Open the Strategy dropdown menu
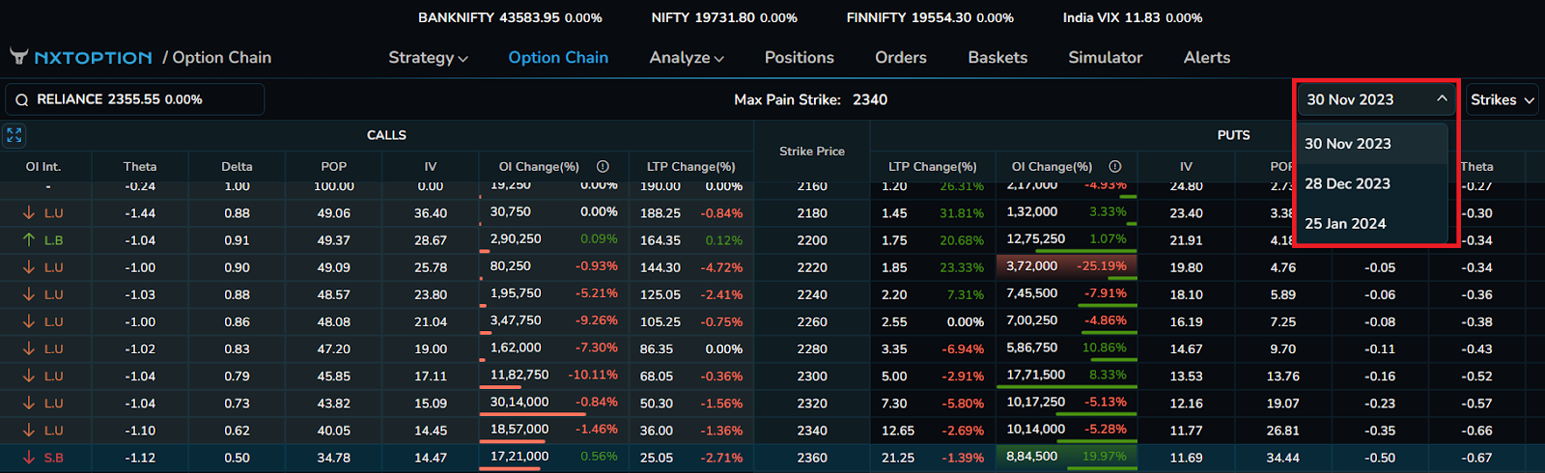 pyautogui.click(x=428, y=58)
